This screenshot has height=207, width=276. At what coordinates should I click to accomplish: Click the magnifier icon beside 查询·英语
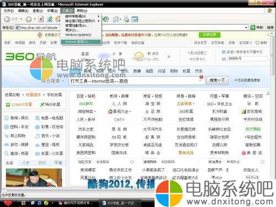(7, 153)
